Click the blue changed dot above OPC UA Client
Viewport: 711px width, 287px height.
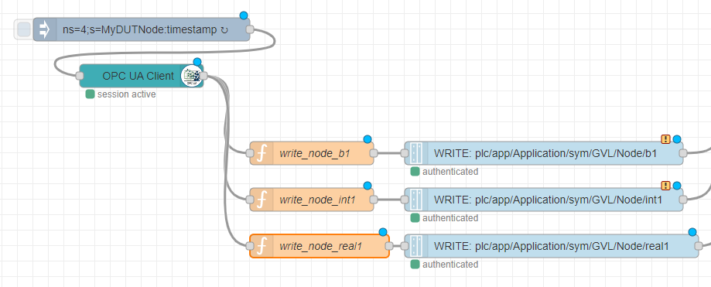(197, 62)
